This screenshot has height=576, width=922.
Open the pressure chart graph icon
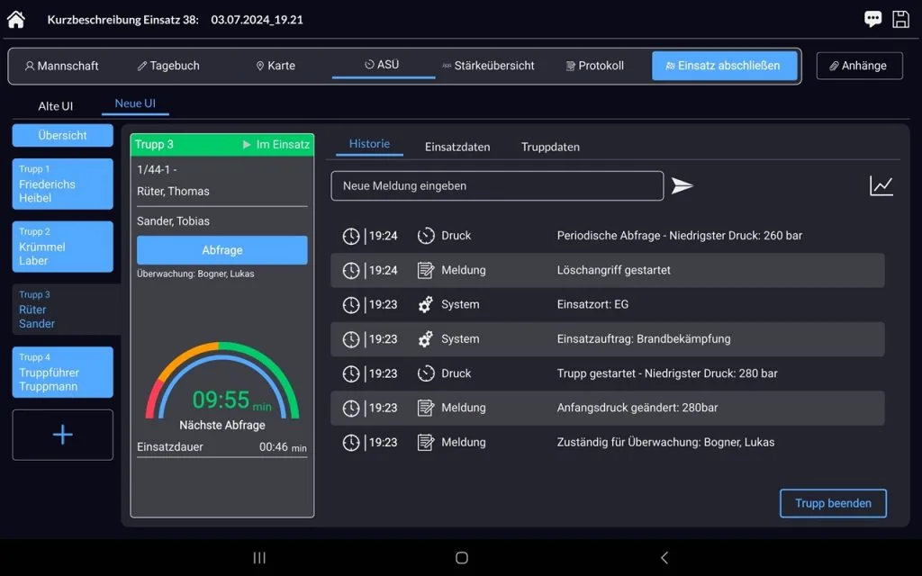pyautogui.click(x=881, y=185)
